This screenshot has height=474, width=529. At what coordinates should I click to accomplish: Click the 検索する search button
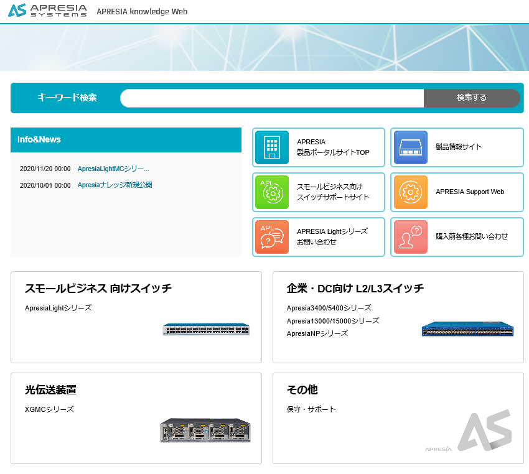click(x=472, y=98)
